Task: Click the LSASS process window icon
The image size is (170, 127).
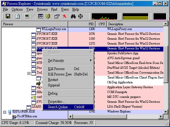Action: (29, 107)
